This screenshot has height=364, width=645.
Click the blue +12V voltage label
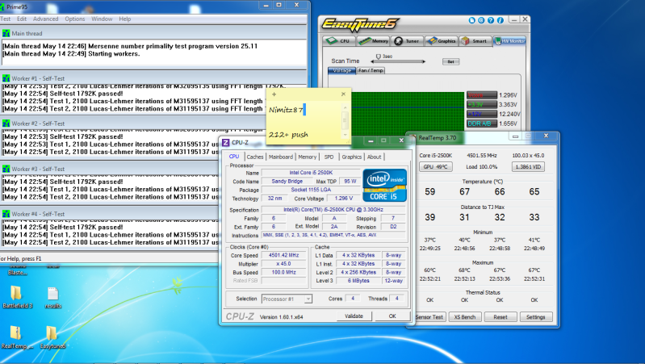482,114
